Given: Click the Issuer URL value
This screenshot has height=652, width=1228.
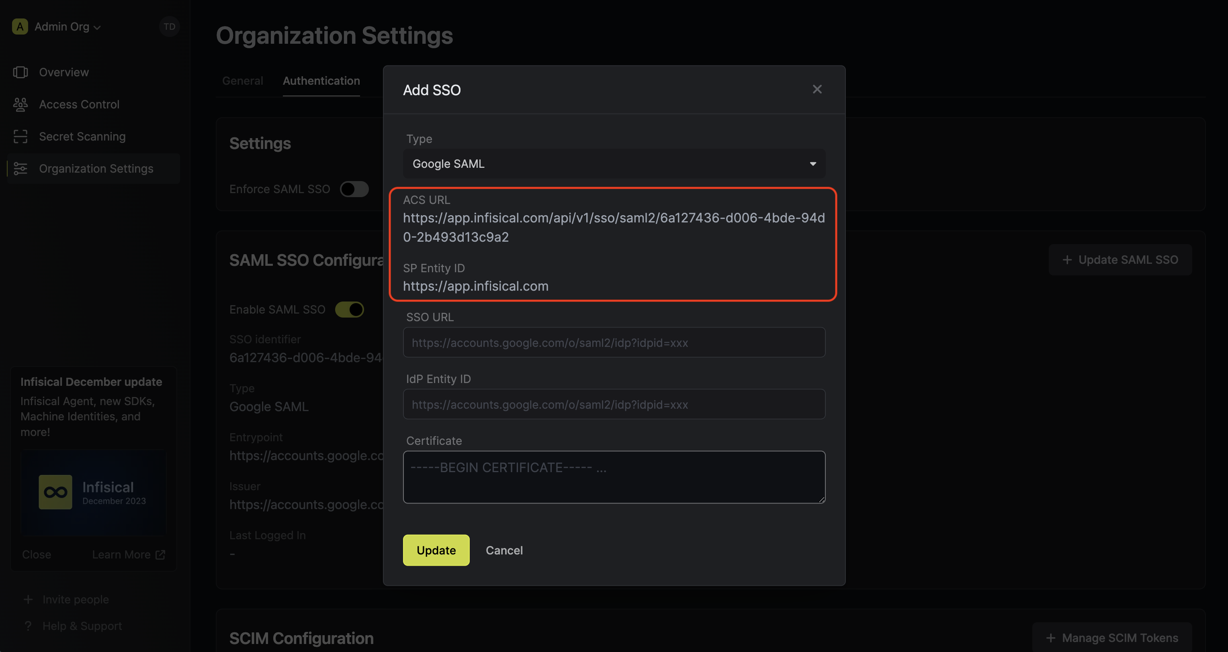Looking at the screenshot, I should [x=306, y=504].
